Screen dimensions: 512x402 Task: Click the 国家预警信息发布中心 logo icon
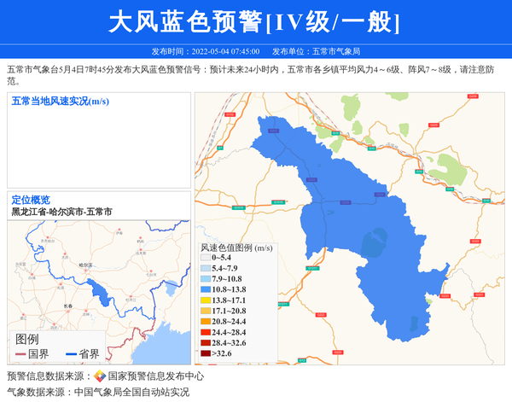tap(100, 376)
